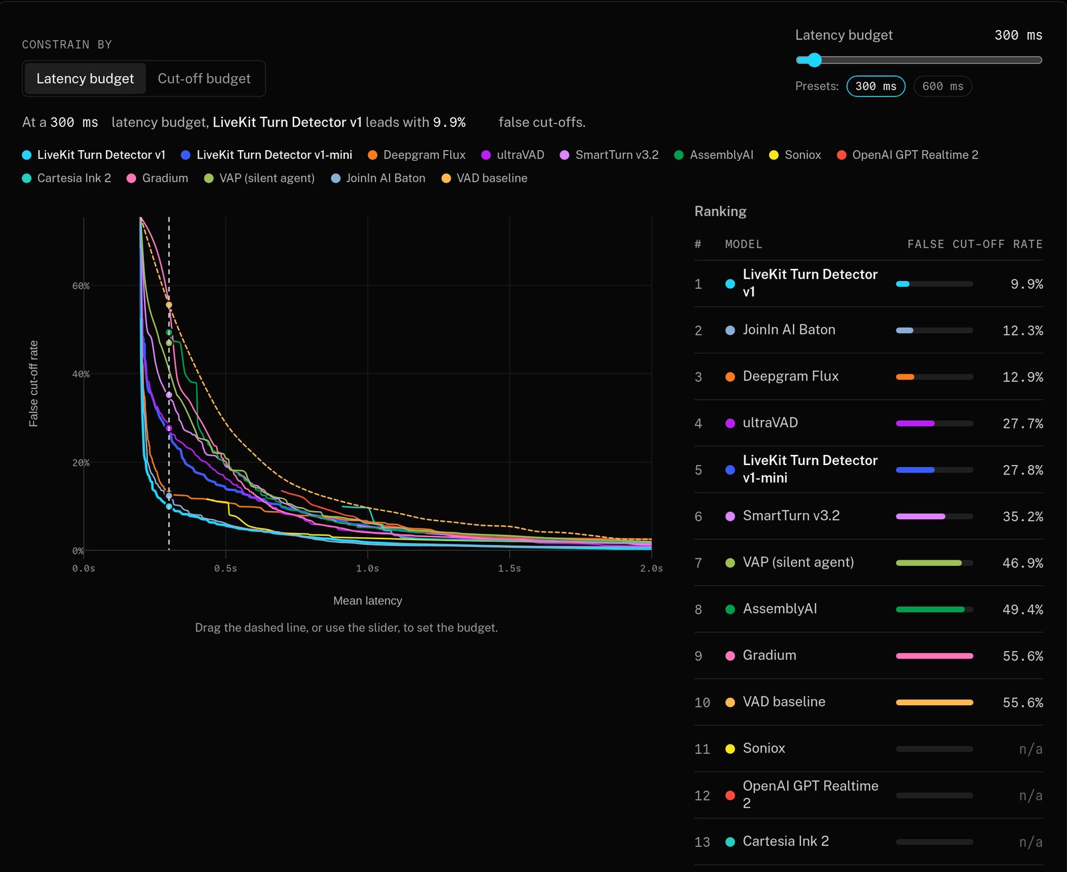Click the JoinIn AI Baton legend entry
Image resolution: width=1067 pixels, height=872 pixels.
tap(378, 178)
